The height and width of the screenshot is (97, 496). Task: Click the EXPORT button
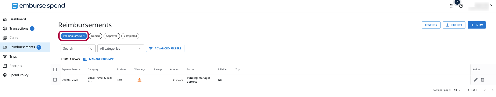click(x=454, y=25)
